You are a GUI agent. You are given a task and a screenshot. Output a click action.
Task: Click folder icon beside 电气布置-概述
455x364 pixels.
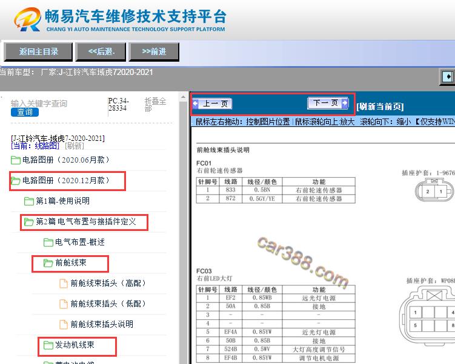pyautogui.click(x=48, y=242)
